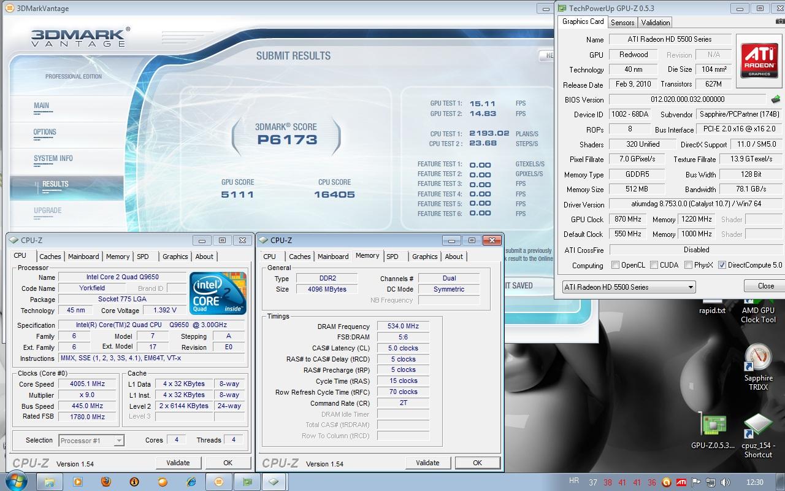The width and height of the screenshot is (785, 491).
Task: Select the cpuz_154 Shortcut desktop icon
Action: [x=758, y=436]
